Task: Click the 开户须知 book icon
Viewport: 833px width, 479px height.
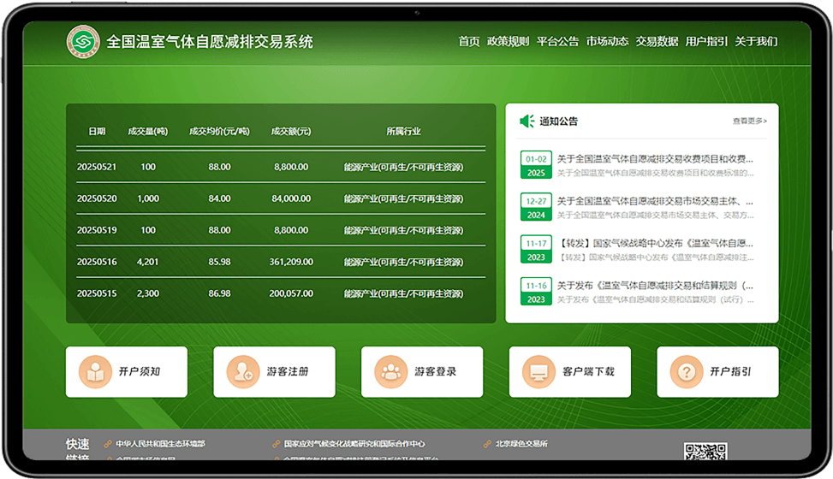Action: [95, 372]
